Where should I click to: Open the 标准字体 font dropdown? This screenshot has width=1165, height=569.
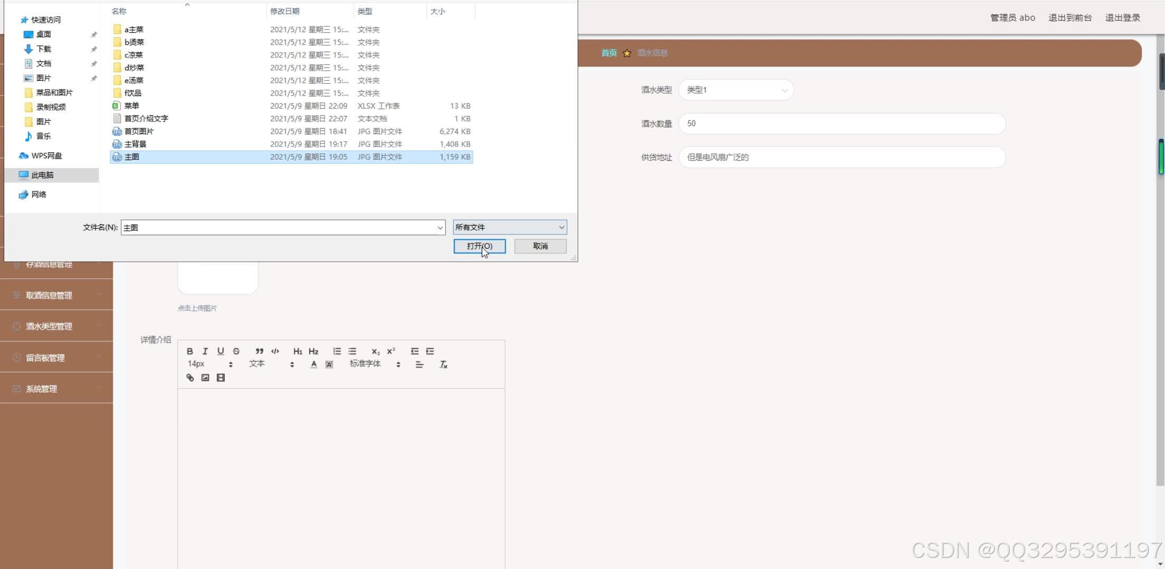point(375,364)
